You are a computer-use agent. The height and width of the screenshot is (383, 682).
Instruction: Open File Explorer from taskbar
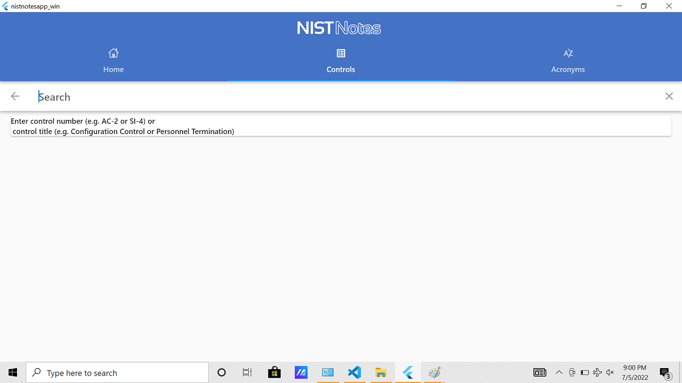pos(381,372)
